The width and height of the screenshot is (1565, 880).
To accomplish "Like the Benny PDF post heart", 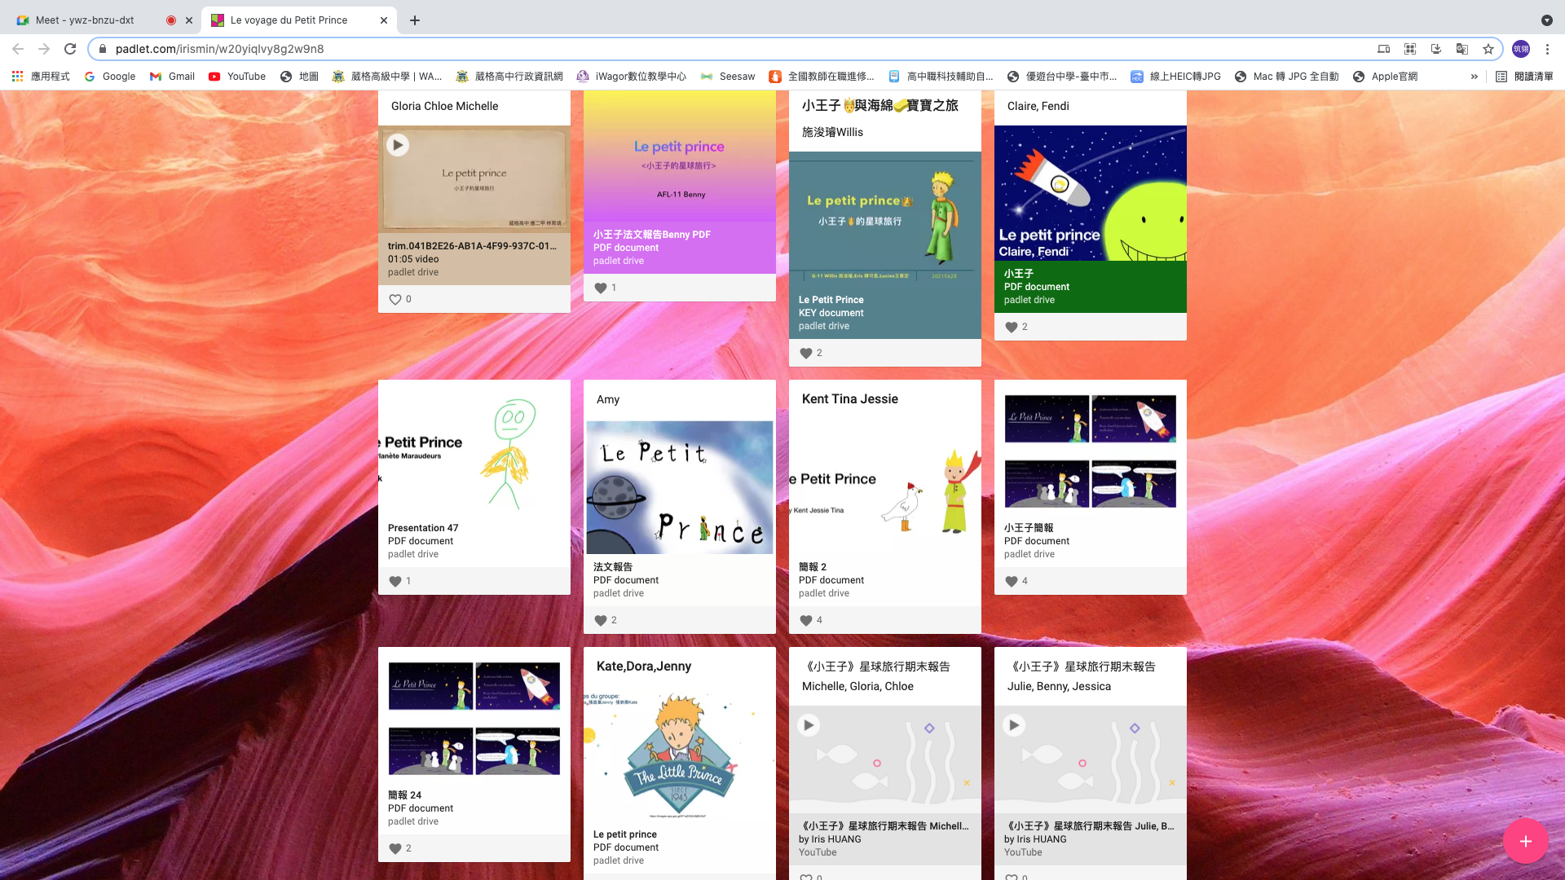I will (601, 288).
